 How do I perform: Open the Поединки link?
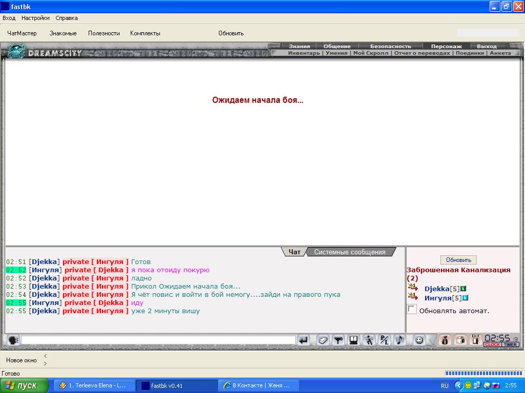[x=470, y=53]
